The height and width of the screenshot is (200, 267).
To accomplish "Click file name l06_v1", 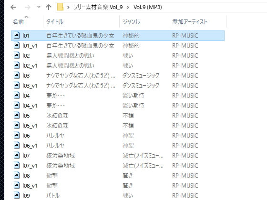I will [30, 146].
